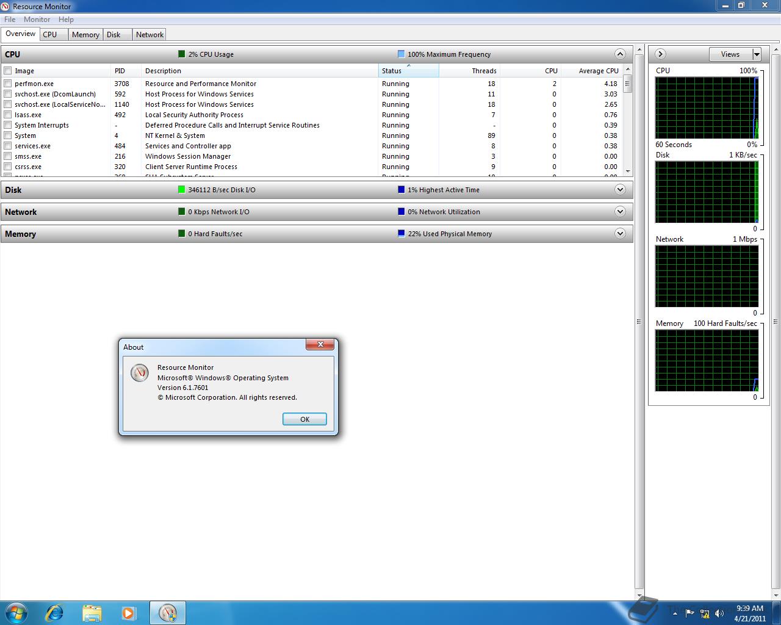Click the Start button orb
This screenshot has height=625, width=781.
tap(16, 613)
